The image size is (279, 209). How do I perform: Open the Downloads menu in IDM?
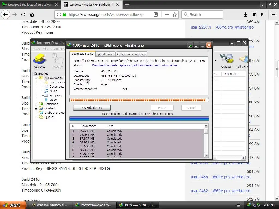pos(57,49)
